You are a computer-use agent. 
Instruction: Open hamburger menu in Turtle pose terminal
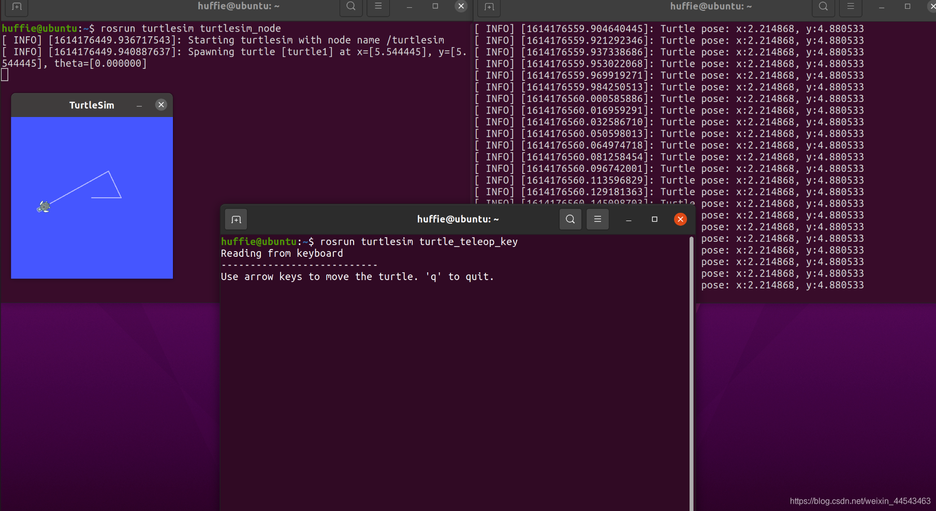tap(850, 6)
